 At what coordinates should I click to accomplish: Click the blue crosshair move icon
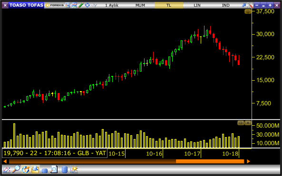coord(87,5)
